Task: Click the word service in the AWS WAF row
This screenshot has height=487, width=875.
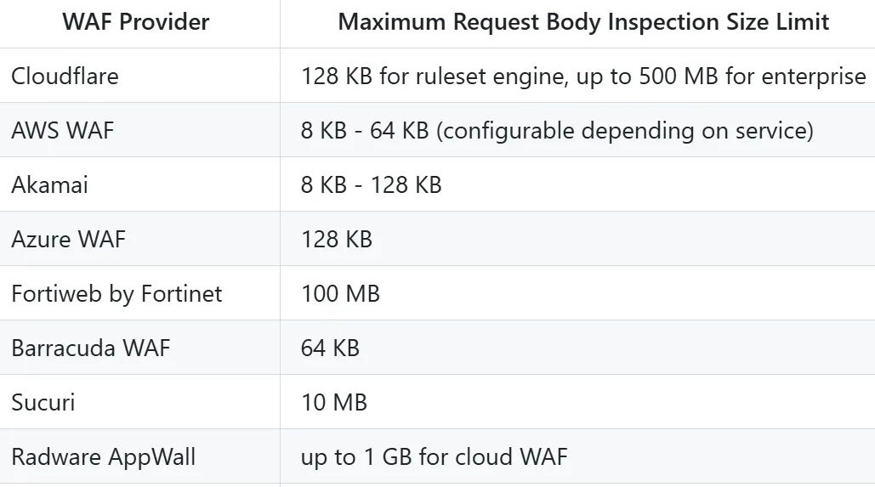Action: [775, 131]
